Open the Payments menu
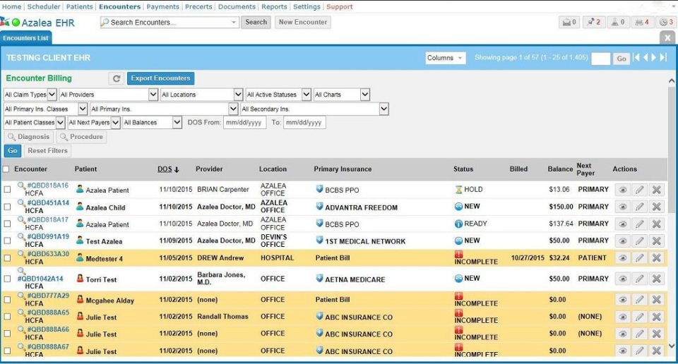 [x=162, y=6]
